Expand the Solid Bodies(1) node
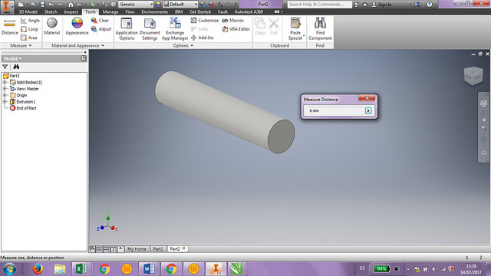The width and height of the screenshot is (491, 276). (5, 82)
